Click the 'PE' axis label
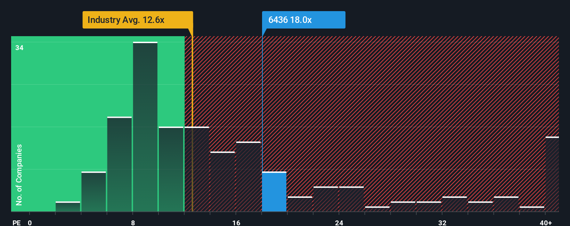The width and height of the screenshot is (570, 226). click(17, 223)
